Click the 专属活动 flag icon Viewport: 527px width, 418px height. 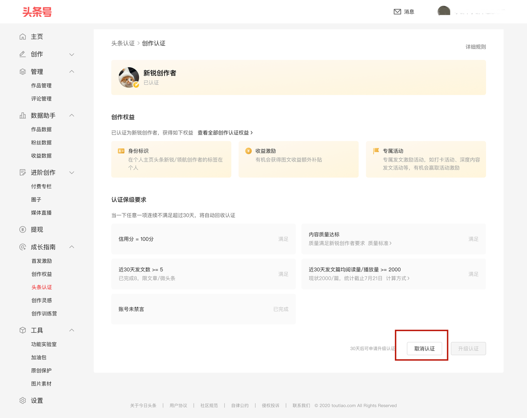(376, 151)
